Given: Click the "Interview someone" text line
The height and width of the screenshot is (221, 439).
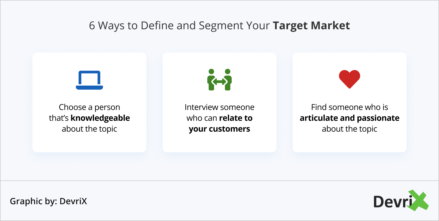Looking at the screenshot, I should coord(219,107).
